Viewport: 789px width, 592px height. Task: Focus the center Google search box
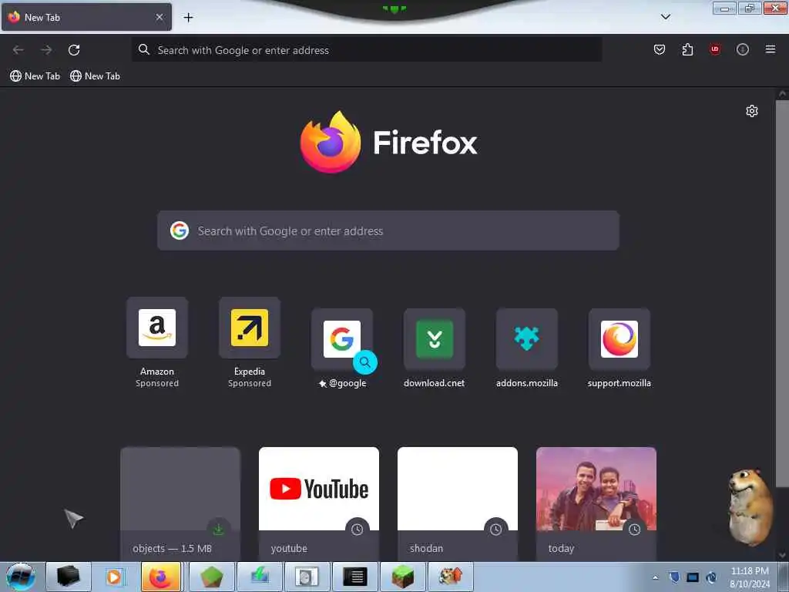pyautogui.click(x=388, y=230)
